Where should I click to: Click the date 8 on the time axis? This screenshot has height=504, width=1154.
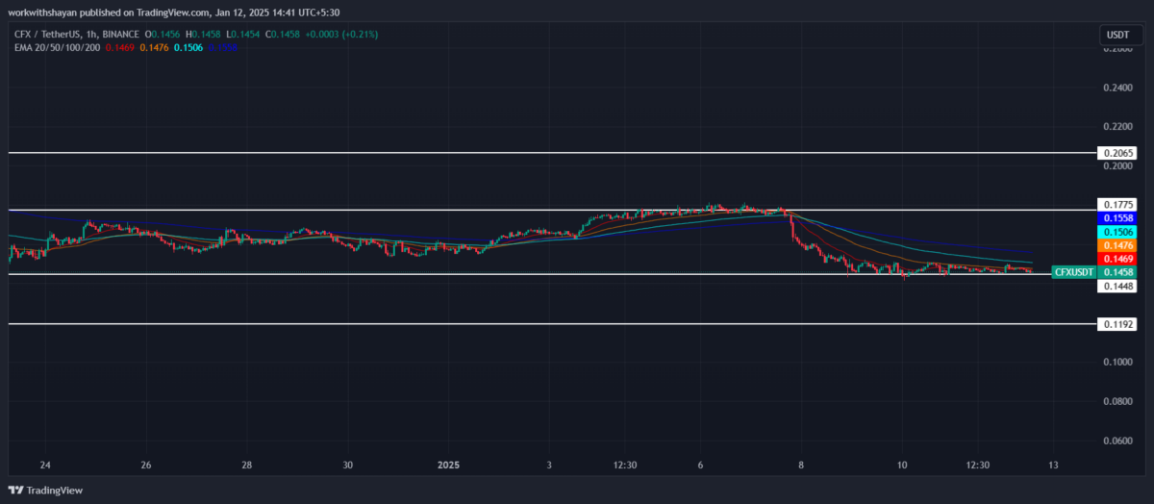(801, 466)
